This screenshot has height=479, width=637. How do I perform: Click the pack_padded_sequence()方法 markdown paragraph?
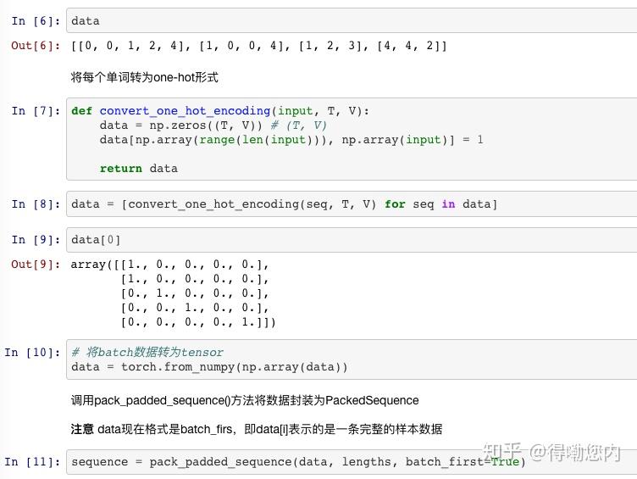(x=245, y=400)
